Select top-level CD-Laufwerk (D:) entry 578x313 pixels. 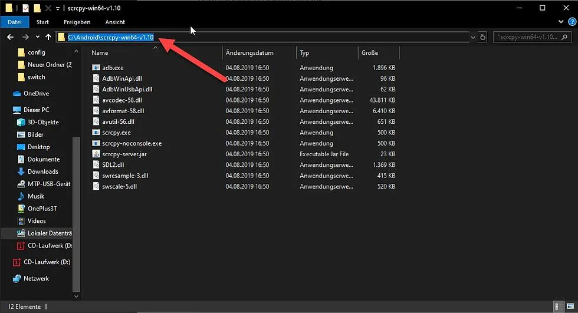(x=47, y=262)
